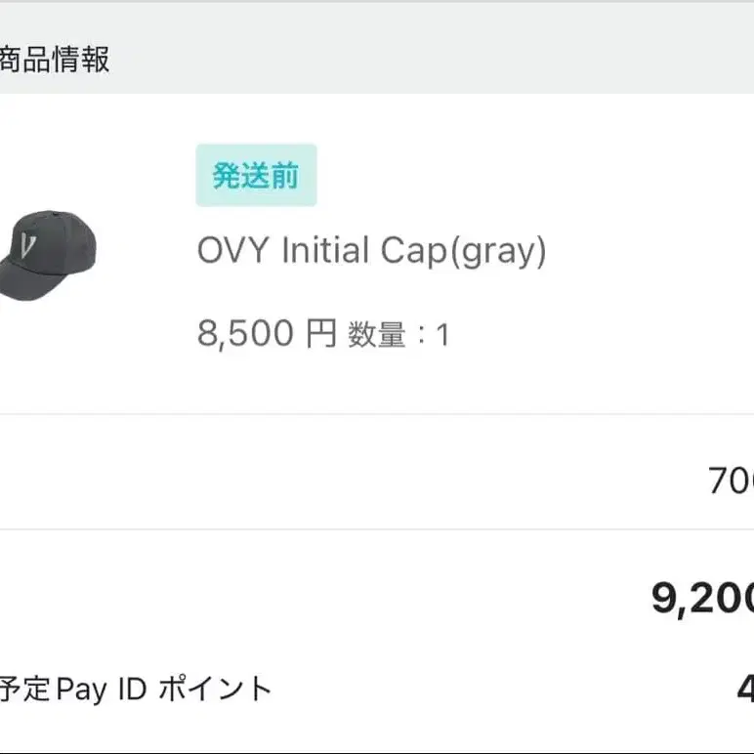Tap the 発送前 status badge

pos(256,176)
